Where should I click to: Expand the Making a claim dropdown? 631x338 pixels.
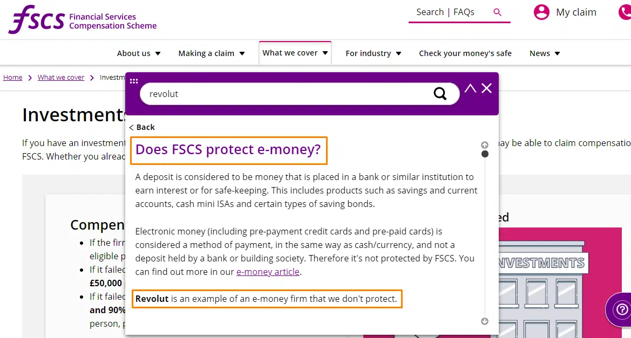(x=211, y=53)
